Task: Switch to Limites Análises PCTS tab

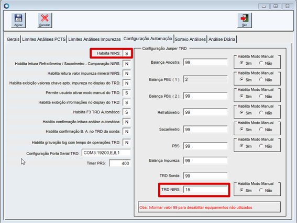Action: [x=44, y=39]
